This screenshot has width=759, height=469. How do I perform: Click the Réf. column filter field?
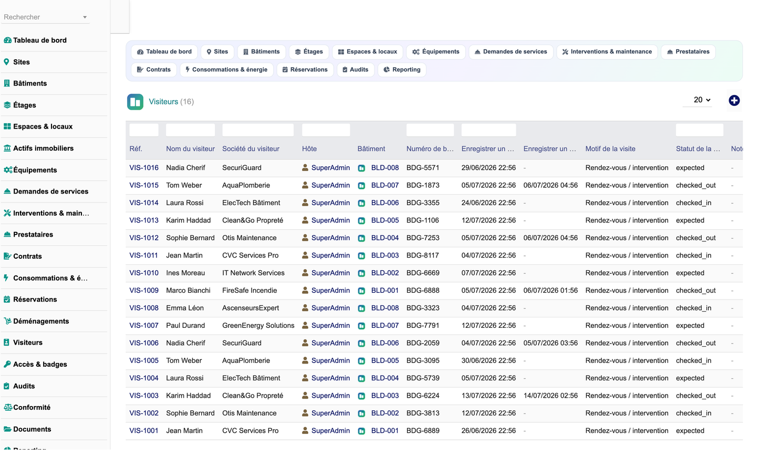[144, 130]
